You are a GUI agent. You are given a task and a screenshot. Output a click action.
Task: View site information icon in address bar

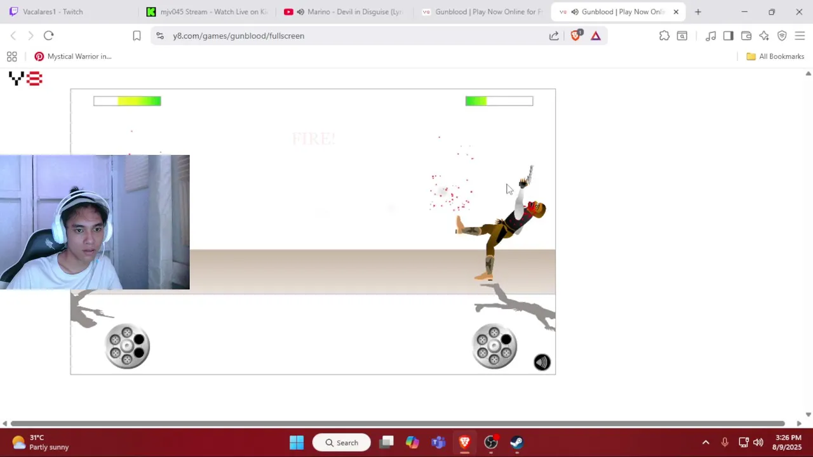coord(160,36)
